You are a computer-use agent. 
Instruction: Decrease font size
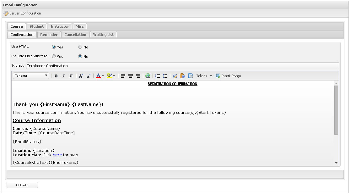[x=89, y=76]
